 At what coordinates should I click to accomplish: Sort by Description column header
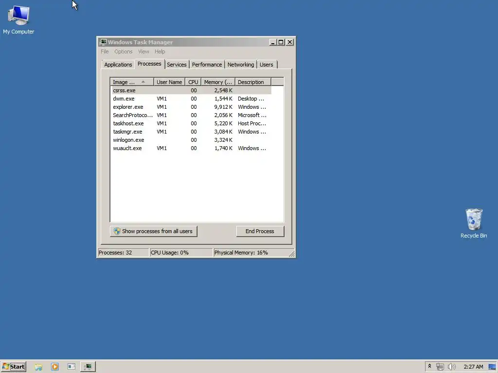[253, 82]
